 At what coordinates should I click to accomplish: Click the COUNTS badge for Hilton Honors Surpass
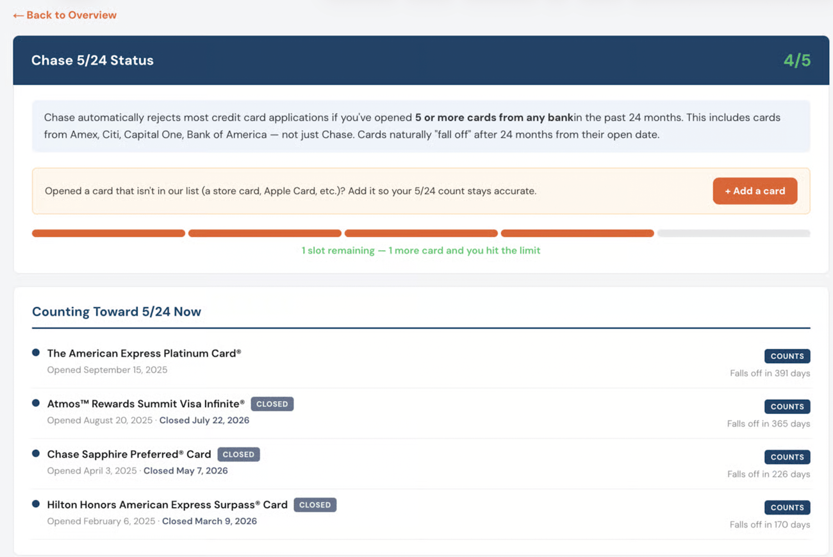[787, 508]
